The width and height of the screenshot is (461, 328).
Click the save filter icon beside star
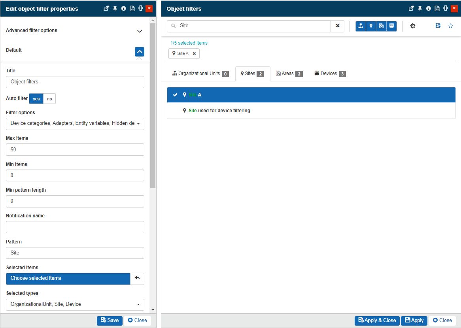point(438,26)
